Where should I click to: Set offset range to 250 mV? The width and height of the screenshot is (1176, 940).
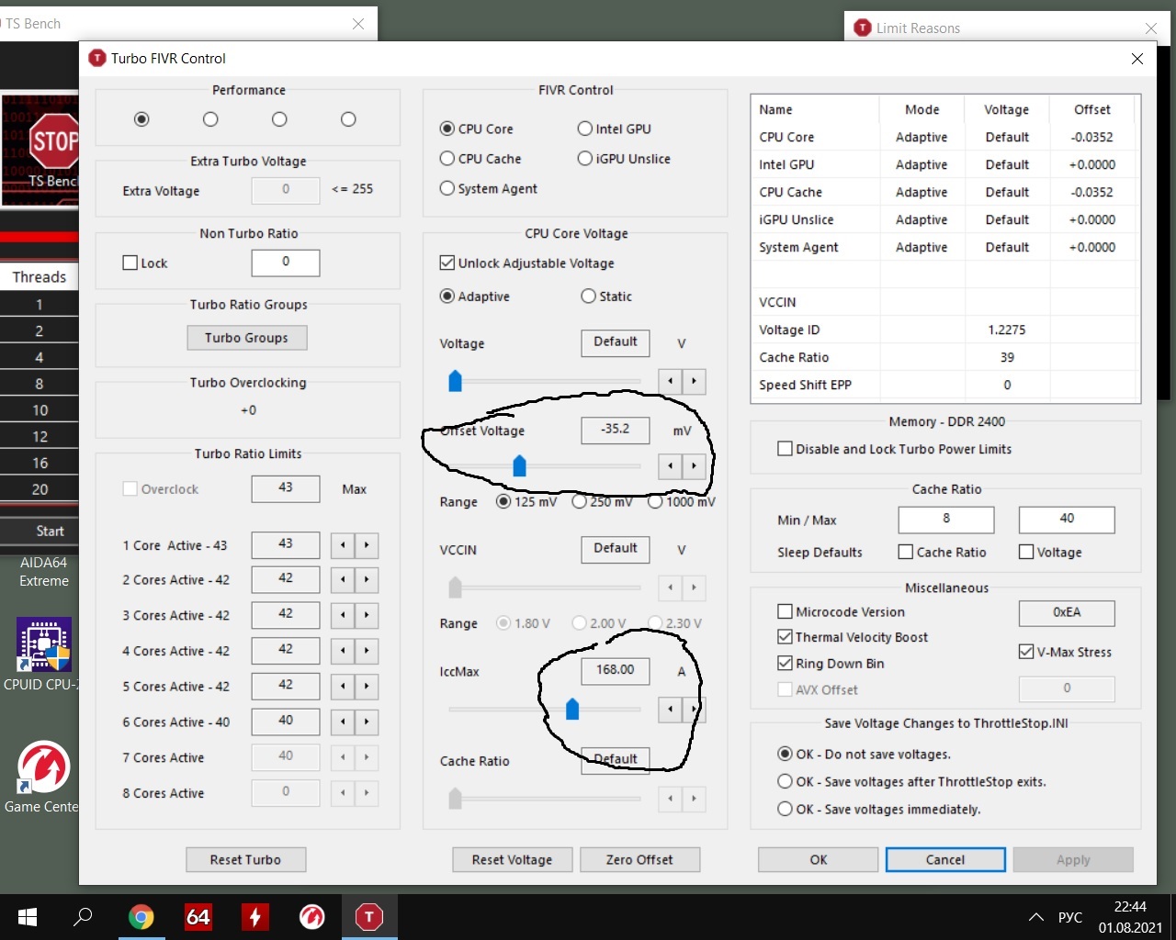click(x=602, y=502)
